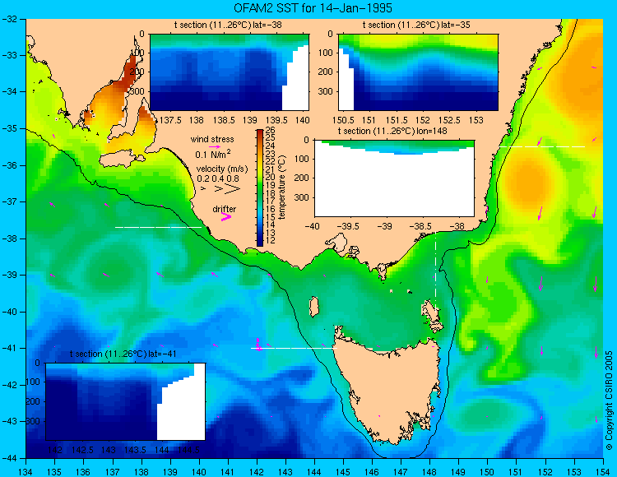Click the "t section (11..26°C) lat=-35" heading
617x477 pixels.
(416, 25)
